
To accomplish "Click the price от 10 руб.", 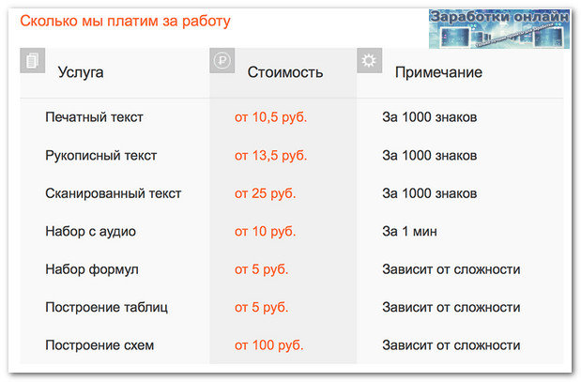I will pos(266,232).
